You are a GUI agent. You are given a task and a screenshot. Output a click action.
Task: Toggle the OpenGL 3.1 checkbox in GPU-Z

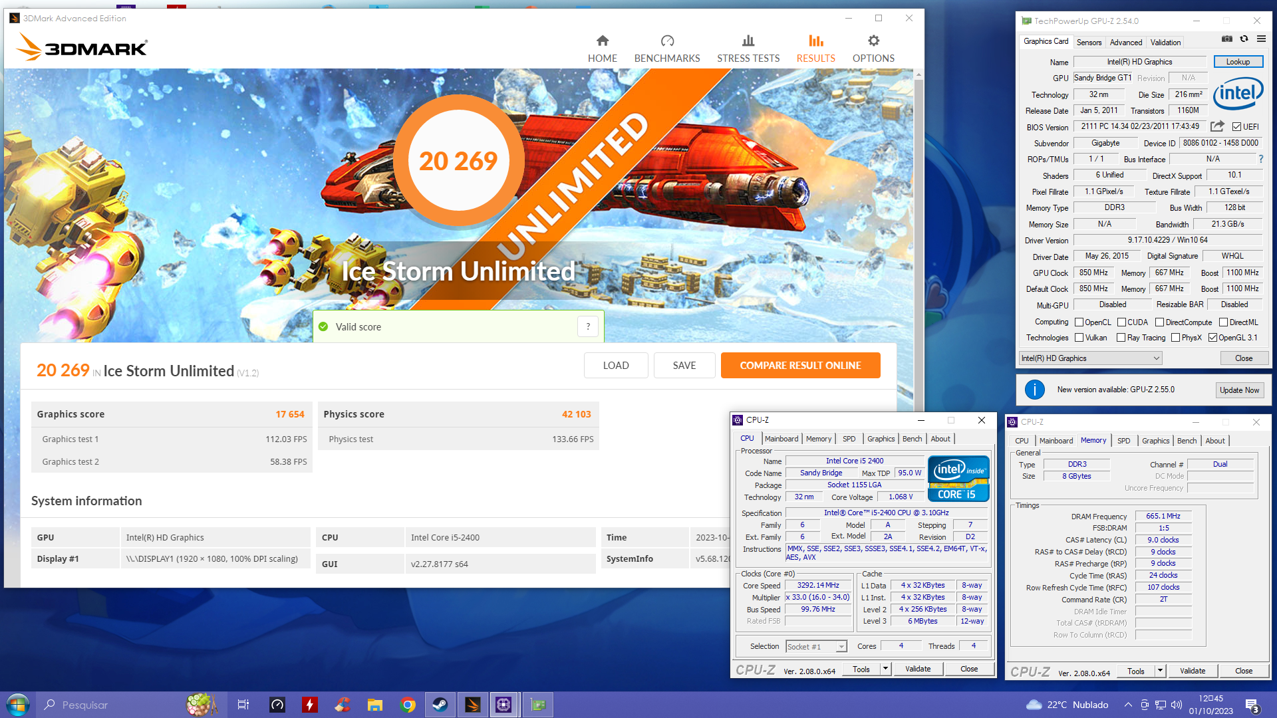[x=1212, y=338]
